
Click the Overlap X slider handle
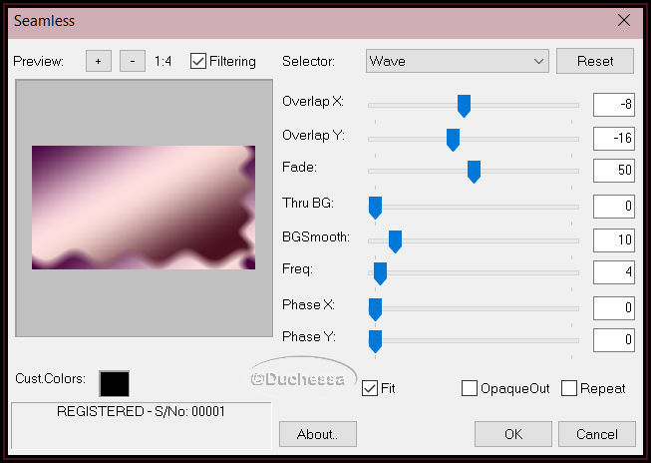click(x=464, y=106)
